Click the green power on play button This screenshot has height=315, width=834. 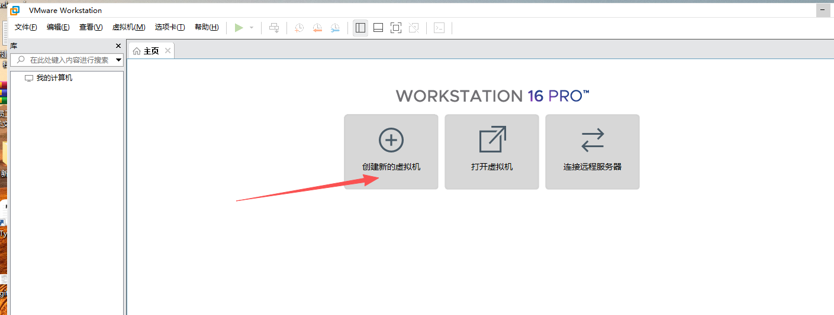(239, 28)
